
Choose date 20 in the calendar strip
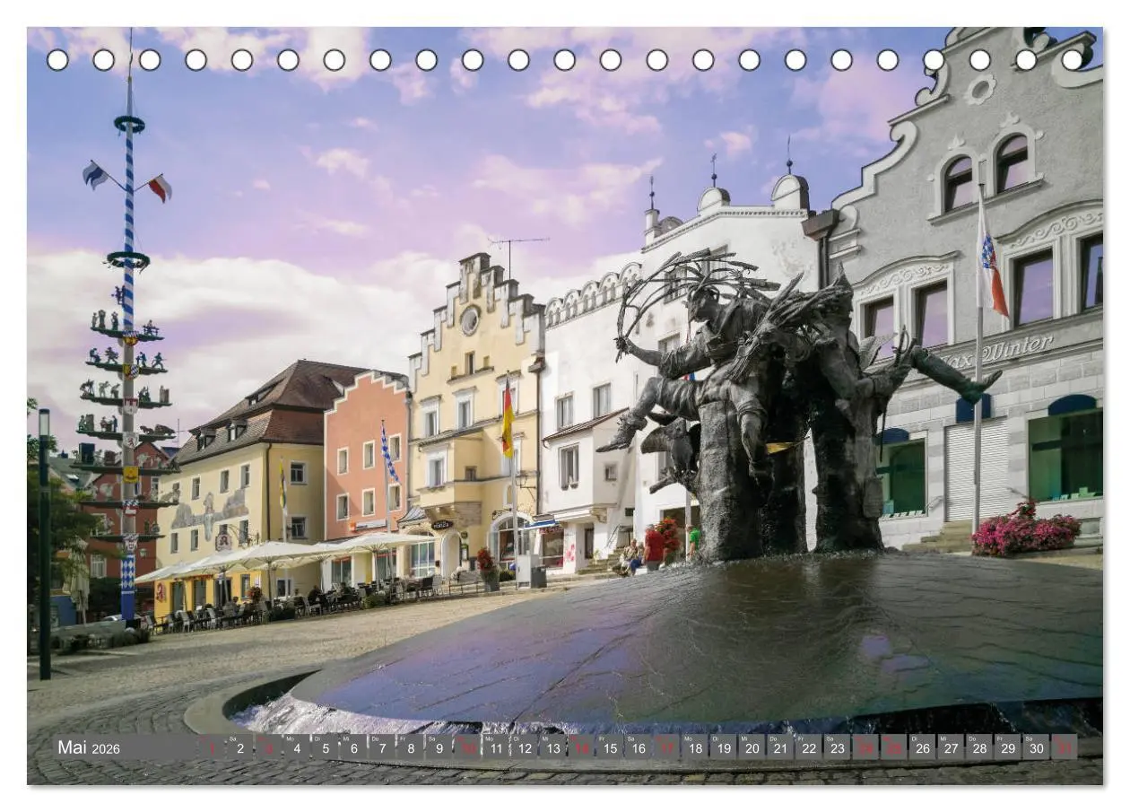point(752,747)
